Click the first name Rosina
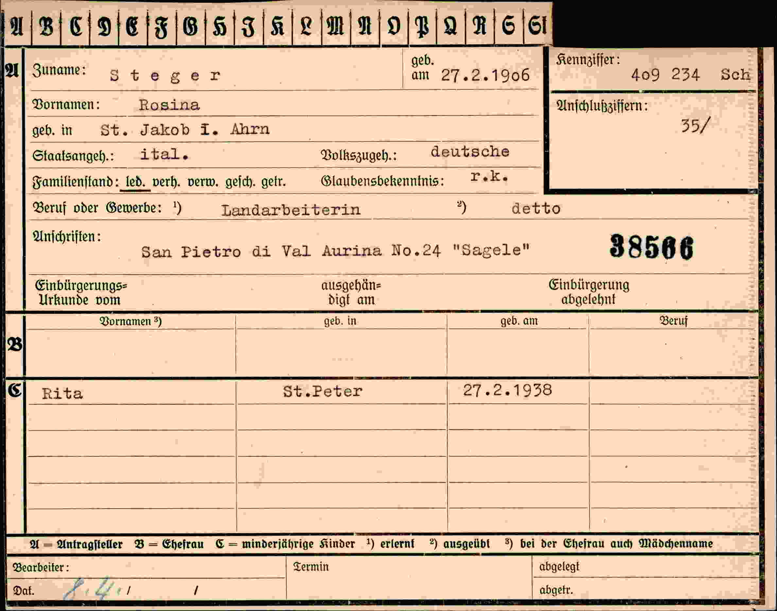This screenshot has width=777, height=611. 169,105
